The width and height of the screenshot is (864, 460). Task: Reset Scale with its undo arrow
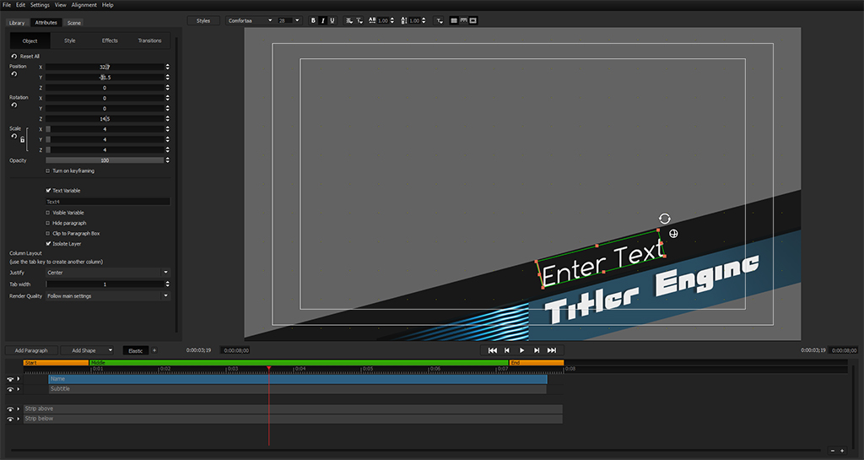[x=13, y=136]
